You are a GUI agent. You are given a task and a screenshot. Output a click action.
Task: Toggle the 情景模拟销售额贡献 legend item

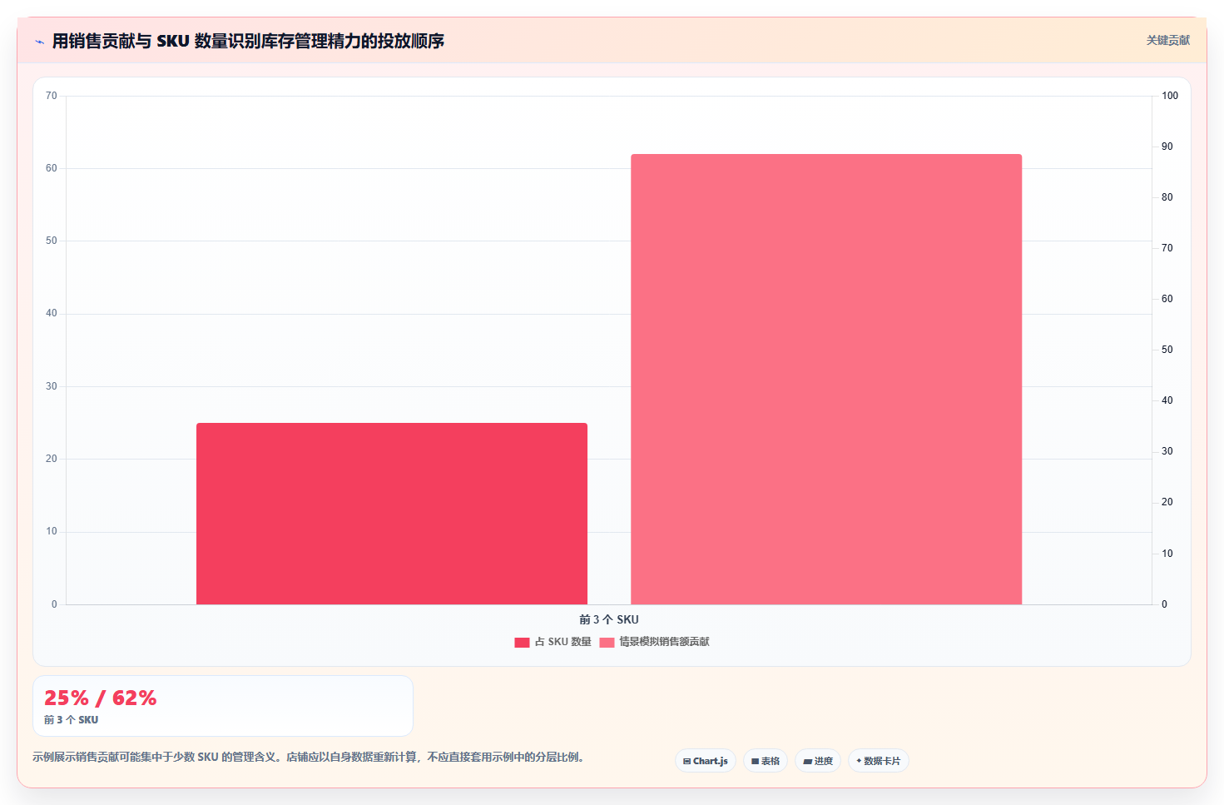click(655, 642)
